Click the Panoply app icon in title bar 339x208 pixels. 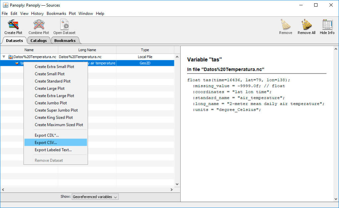(x=6, y=5)
